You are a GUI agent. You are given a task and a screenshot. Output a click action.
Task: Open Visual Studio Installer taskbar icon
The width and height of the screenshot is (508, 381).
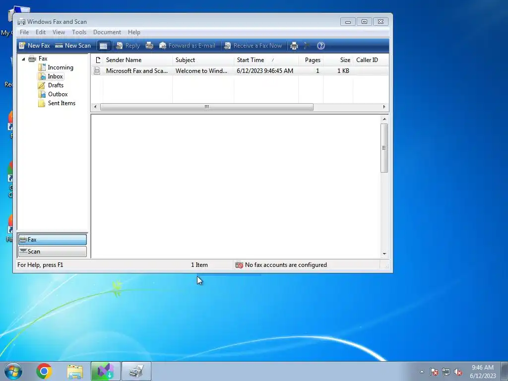pyautogui.click(x=106, y=371)
